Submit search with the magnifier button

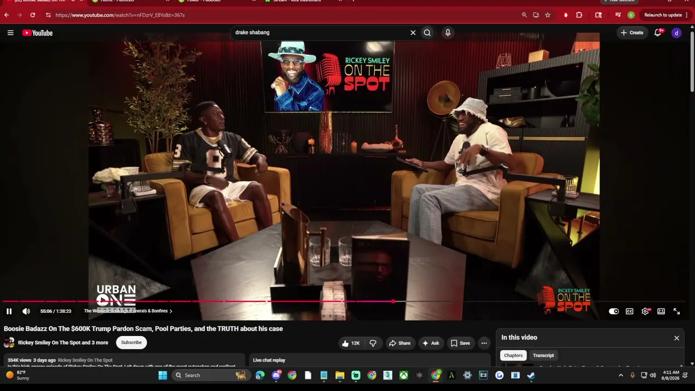point(427,33)
